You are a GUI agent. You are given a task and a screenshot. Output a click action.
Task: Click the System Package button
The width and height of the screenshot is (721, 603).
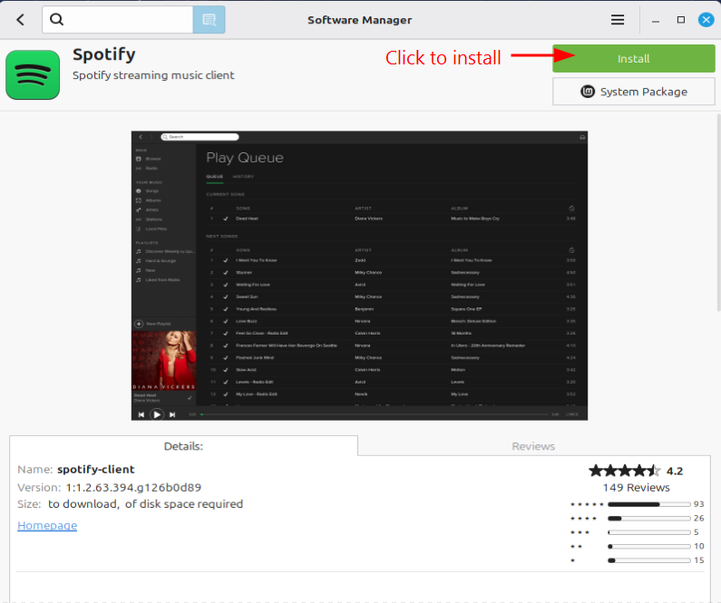(634, 92)
